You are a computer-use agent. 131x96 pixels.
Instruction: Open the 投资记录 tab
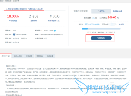[29, 56]
